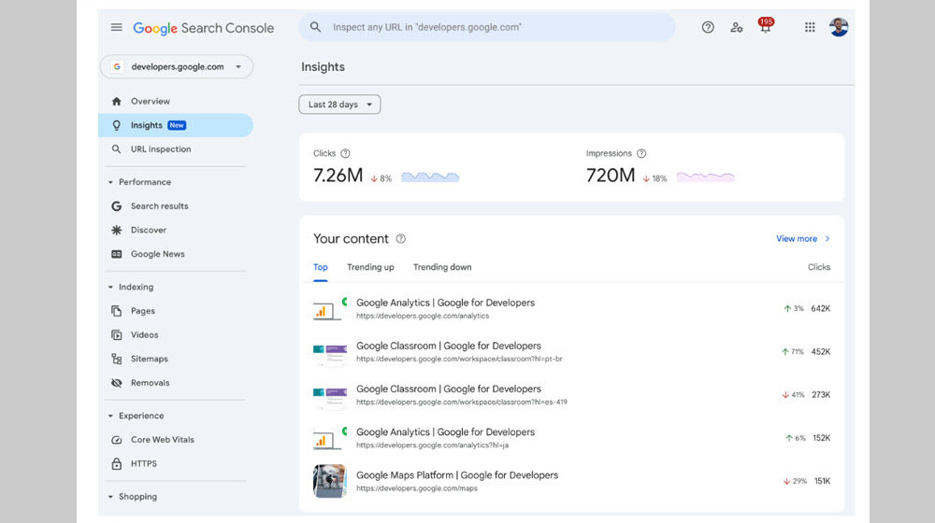This screenshot has height=523, width=935.
Task: Collapse the Indexing section
Action: (x=110, y=287)
